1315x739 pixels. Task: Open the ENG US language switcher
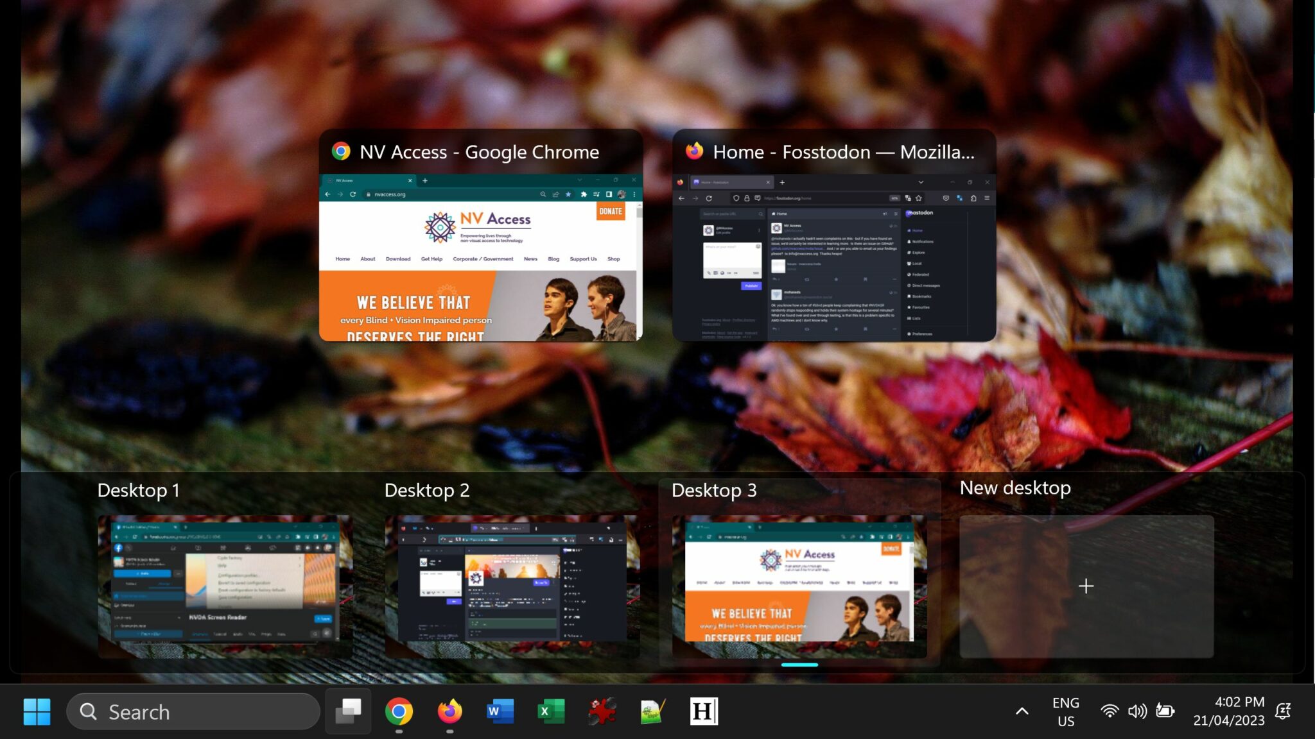1065,711
